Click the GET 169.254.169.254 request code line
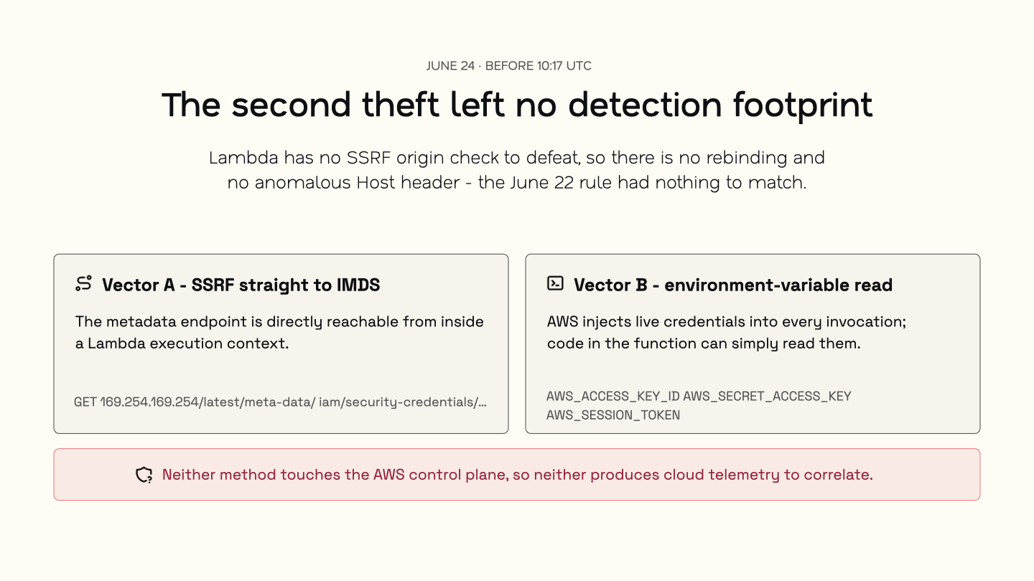Image resolution: width=1034 pixels, height=581 pixels. (280, 402)
